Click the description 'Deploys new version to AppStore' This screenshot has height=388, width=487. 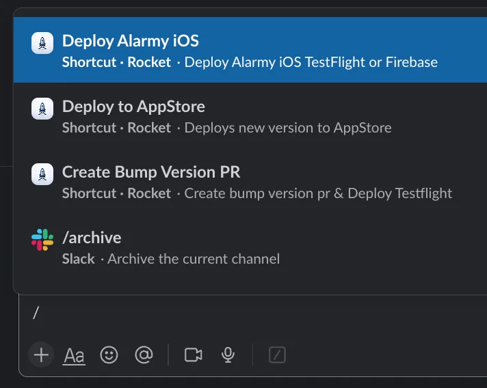pyautogui.click(x=288, y=128)
